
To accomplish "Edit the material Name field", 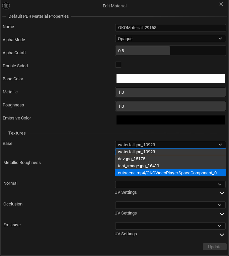I will [x=170, y=28].
